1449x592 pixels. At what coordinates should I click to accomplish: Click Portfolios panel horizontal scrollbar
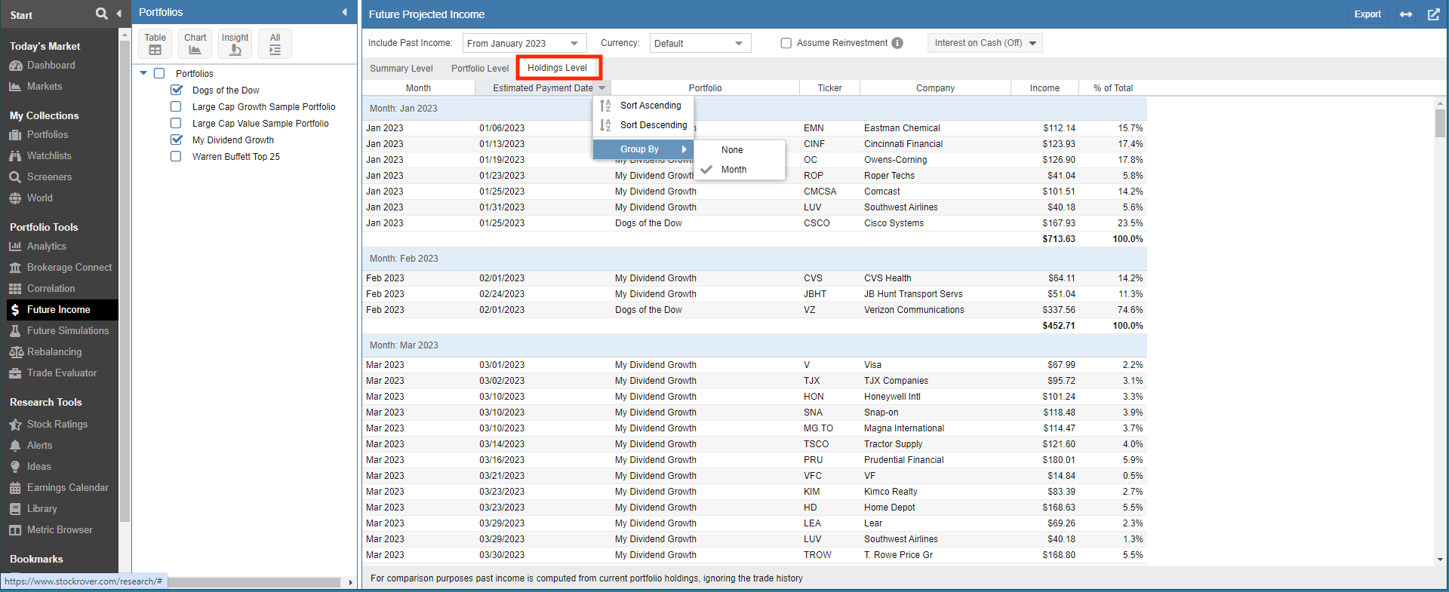point(254,582)
